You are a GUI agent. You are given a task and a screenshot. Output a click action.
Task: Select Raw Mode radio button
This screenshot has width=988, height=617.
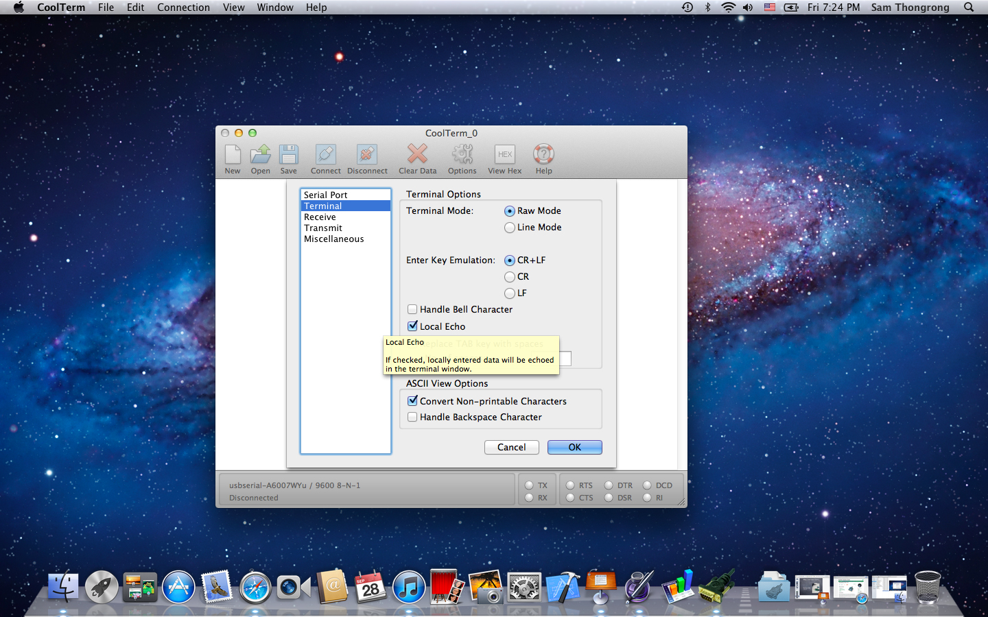(x=510, y=211)
